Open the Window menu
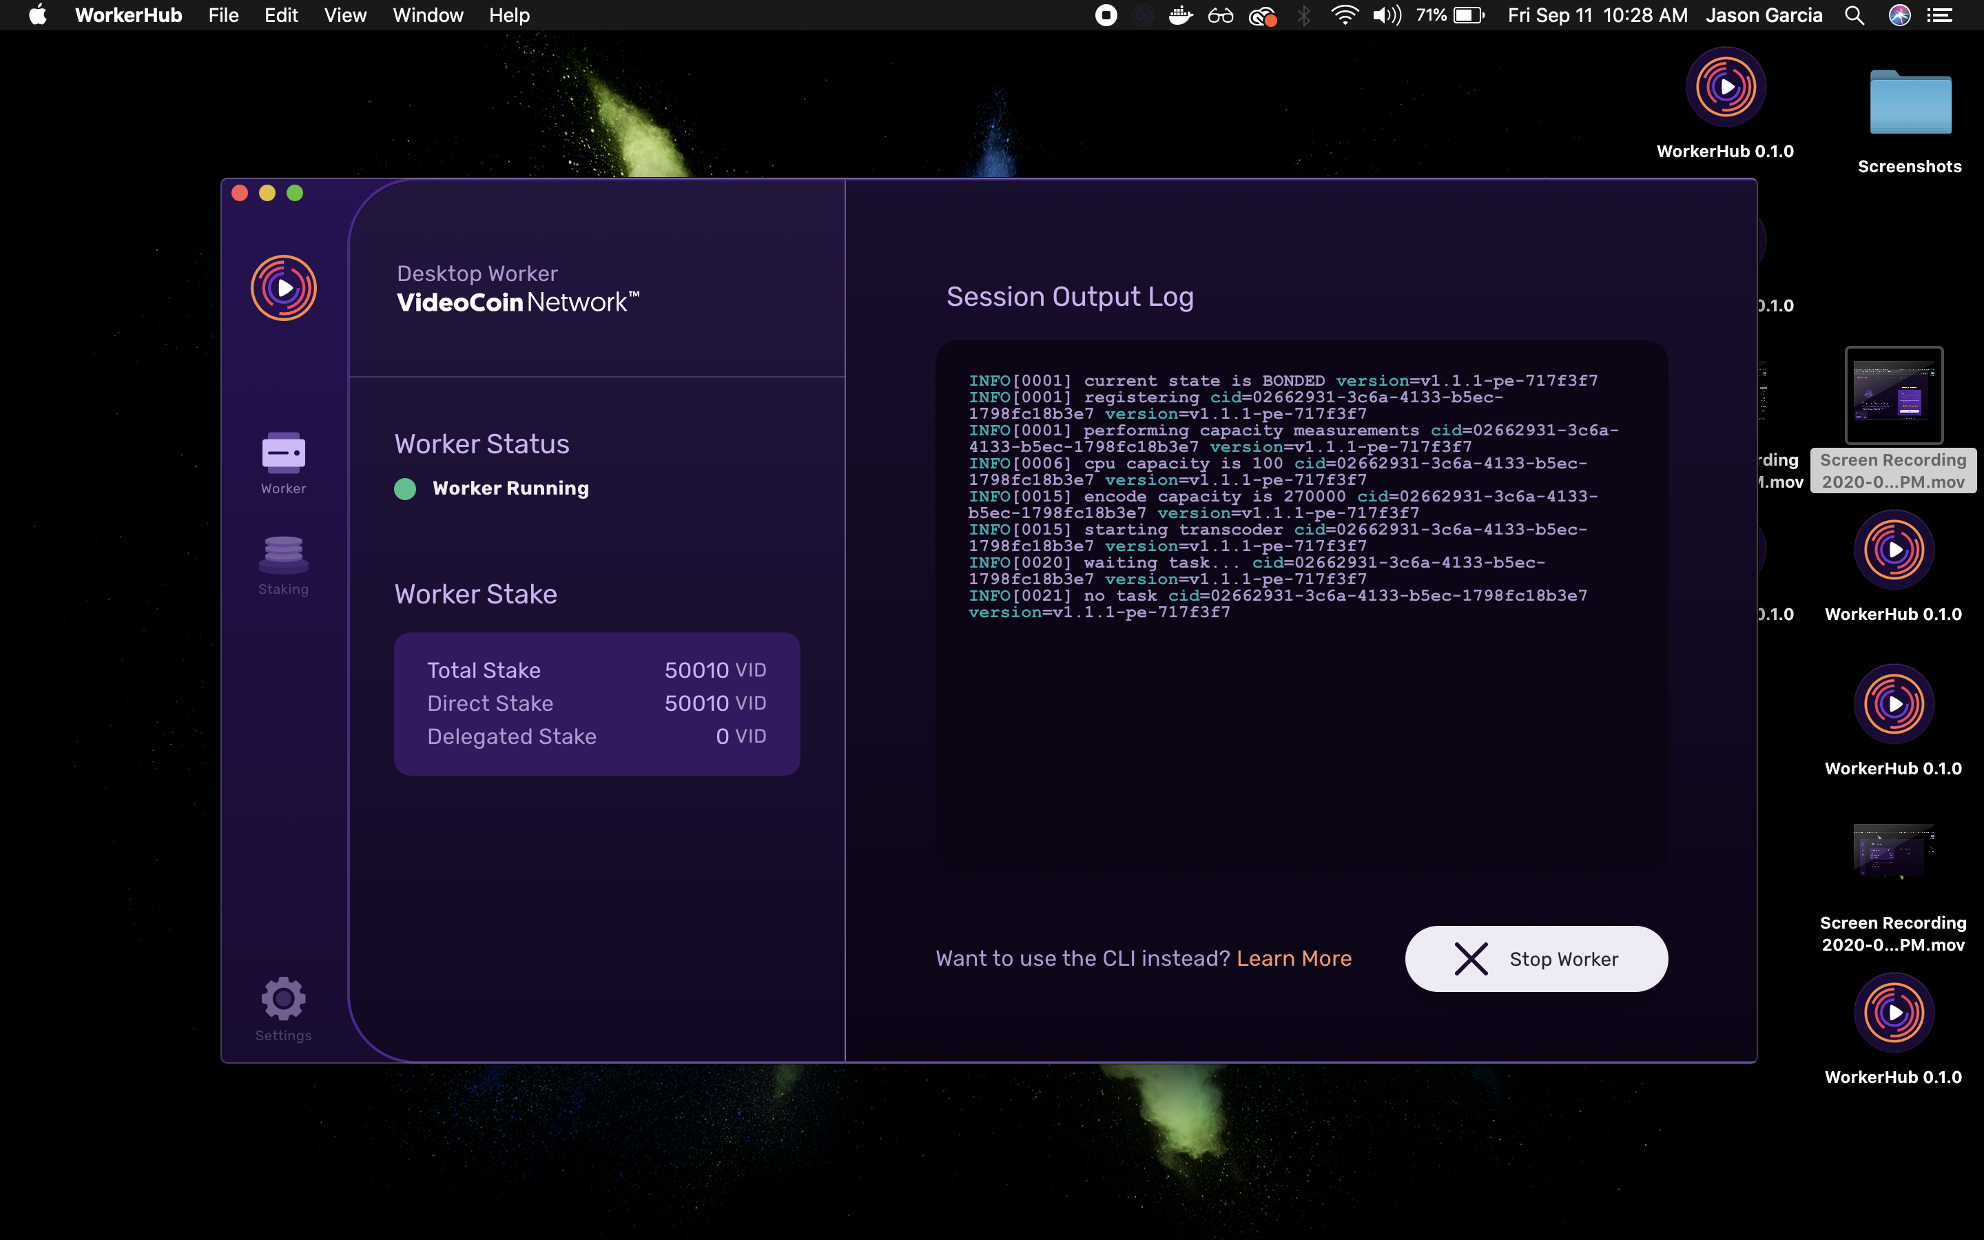1984x1240 pixels. click(428, 14)
